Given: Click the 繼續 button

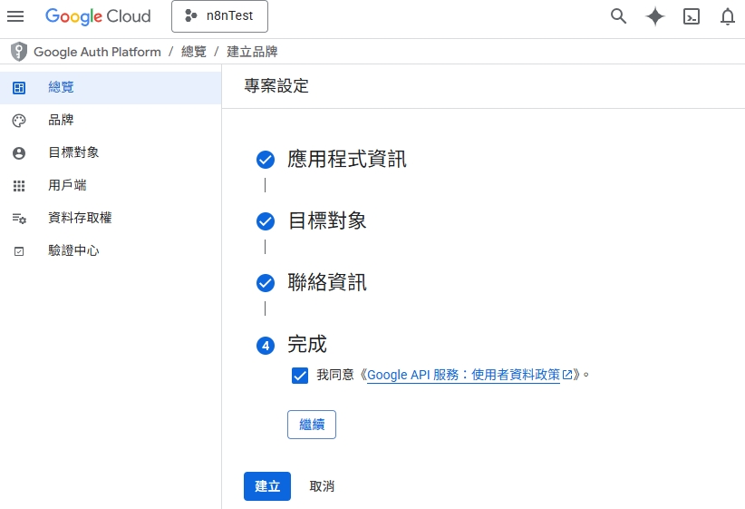Looking at the screenshot, I should click(312, 425).
